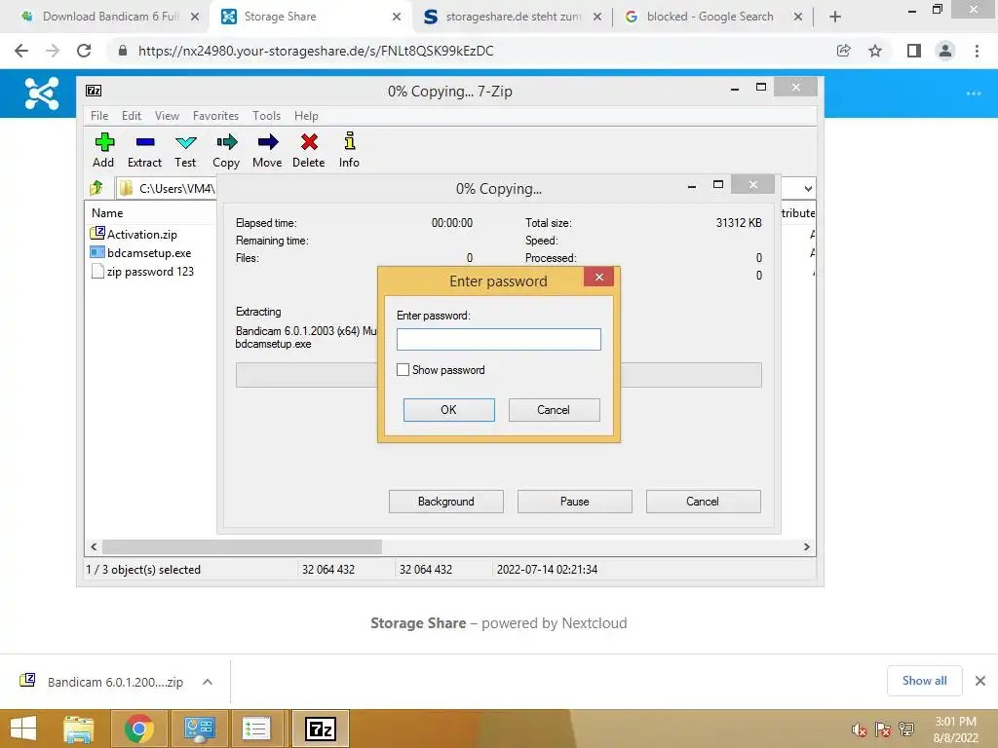
Task: Open the Tools menu
Action: 266,116
